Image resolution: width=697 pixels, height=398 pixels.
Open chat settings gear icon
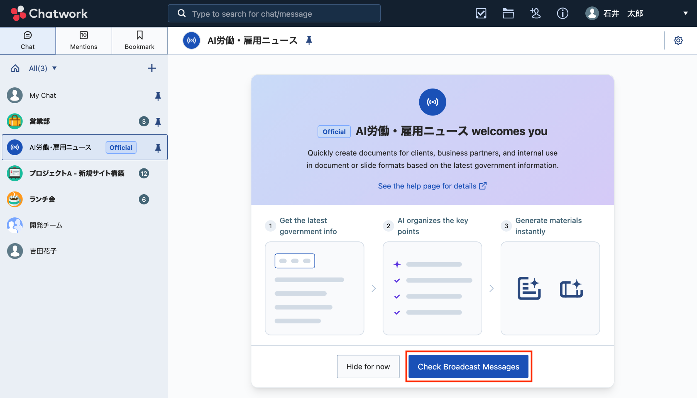pyautogui.click(x=678, y=41)
